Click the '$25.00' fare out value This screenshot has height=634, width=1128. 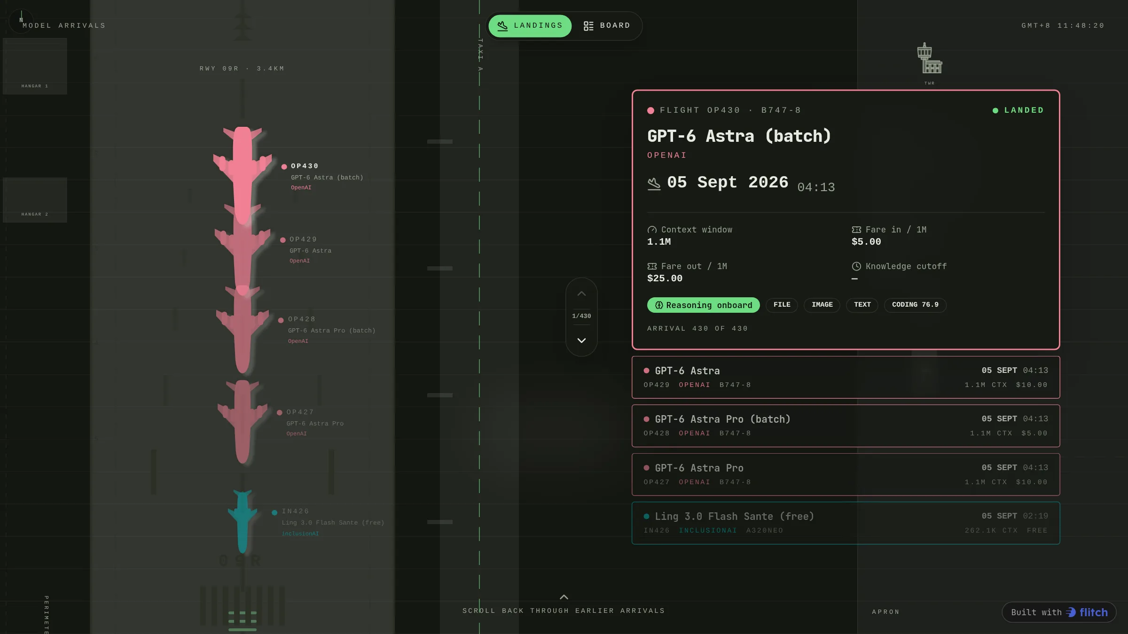coord(665,278)
